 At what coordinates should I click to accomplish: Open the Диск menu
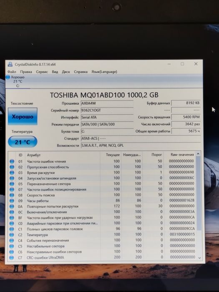[x=66, y=72]
